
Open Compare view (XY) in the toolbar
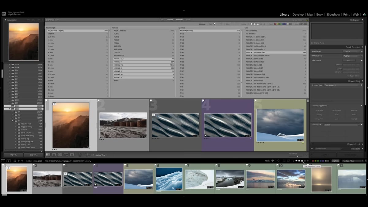pyautogui.click(x=60, y=155)
